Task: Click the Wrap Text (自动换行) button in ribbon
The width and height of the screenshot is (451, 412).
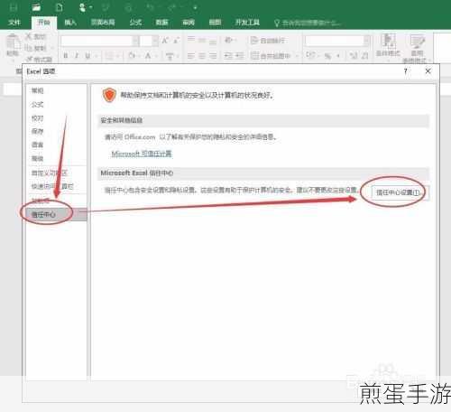Action: (x=268, y=40)
